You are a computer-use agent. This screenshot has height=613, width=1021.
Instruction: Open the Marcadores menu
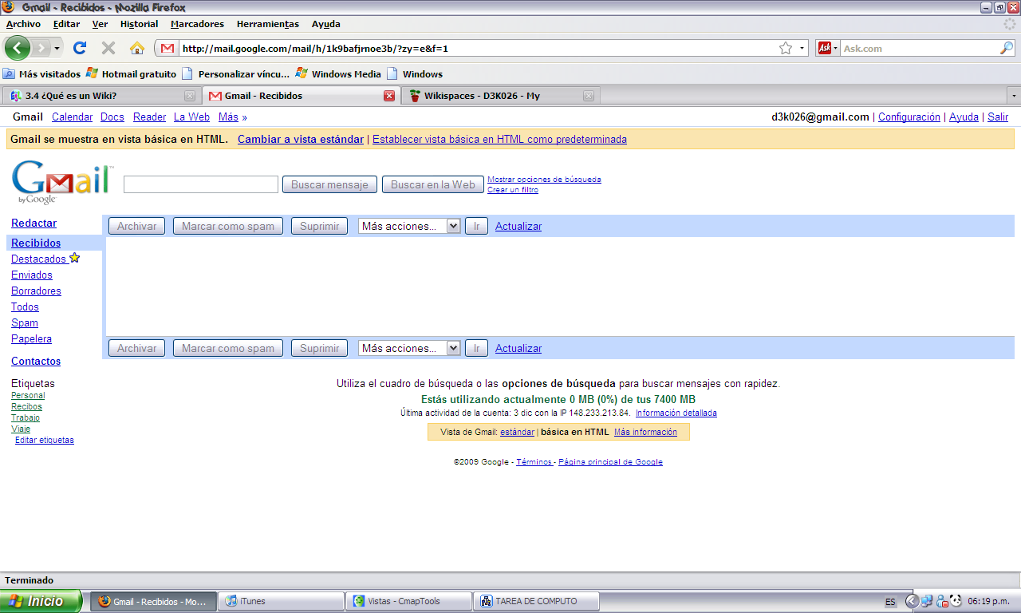(197, 24)
